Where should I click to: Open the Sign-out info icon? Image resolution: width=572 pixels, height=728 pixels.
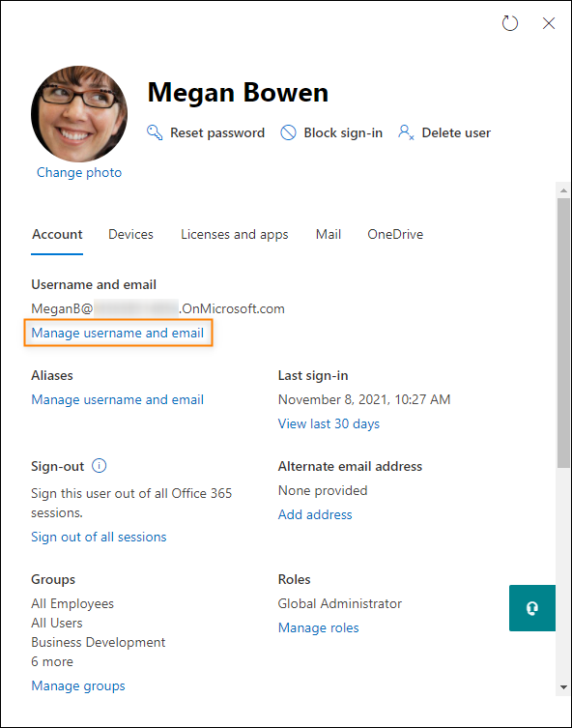click(99, 466)
